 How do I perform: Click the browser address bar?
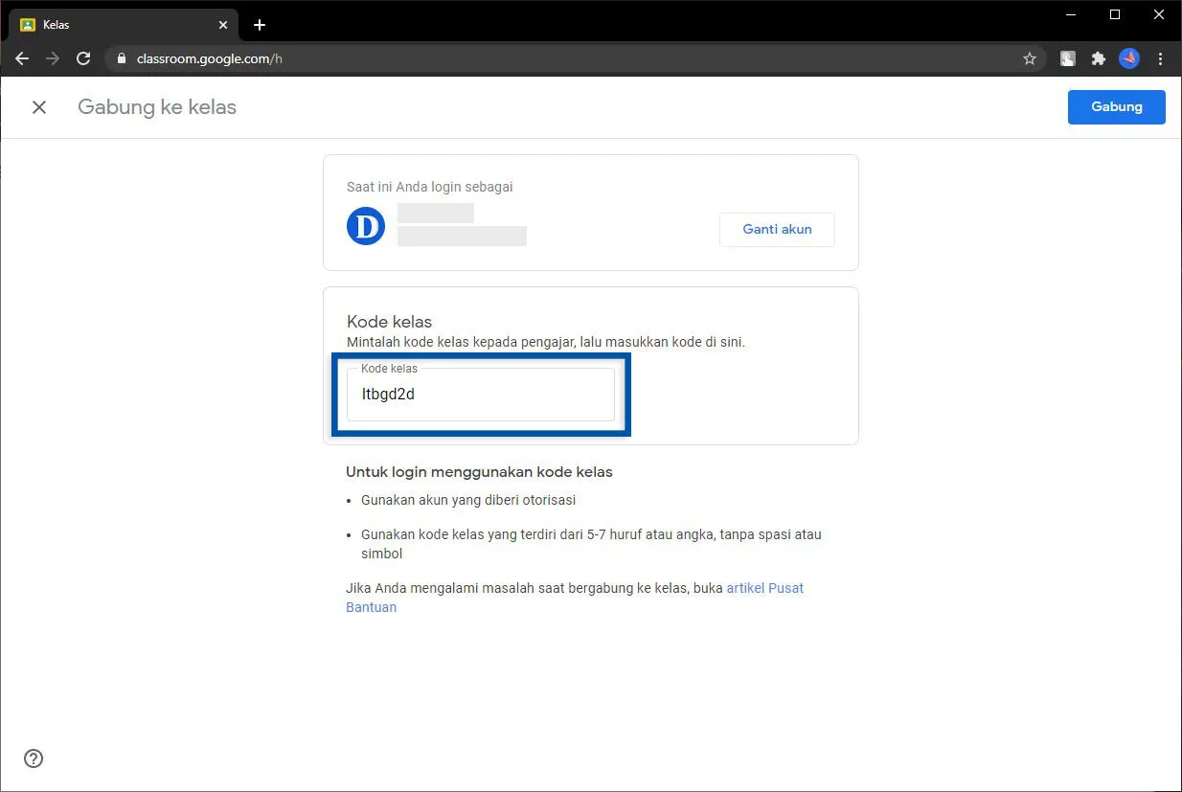pyautogui.click(x=383, y=57)
